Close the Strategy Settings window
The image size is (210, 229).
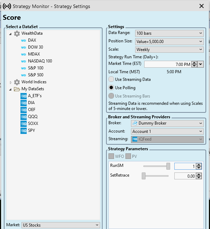[202, 6]
